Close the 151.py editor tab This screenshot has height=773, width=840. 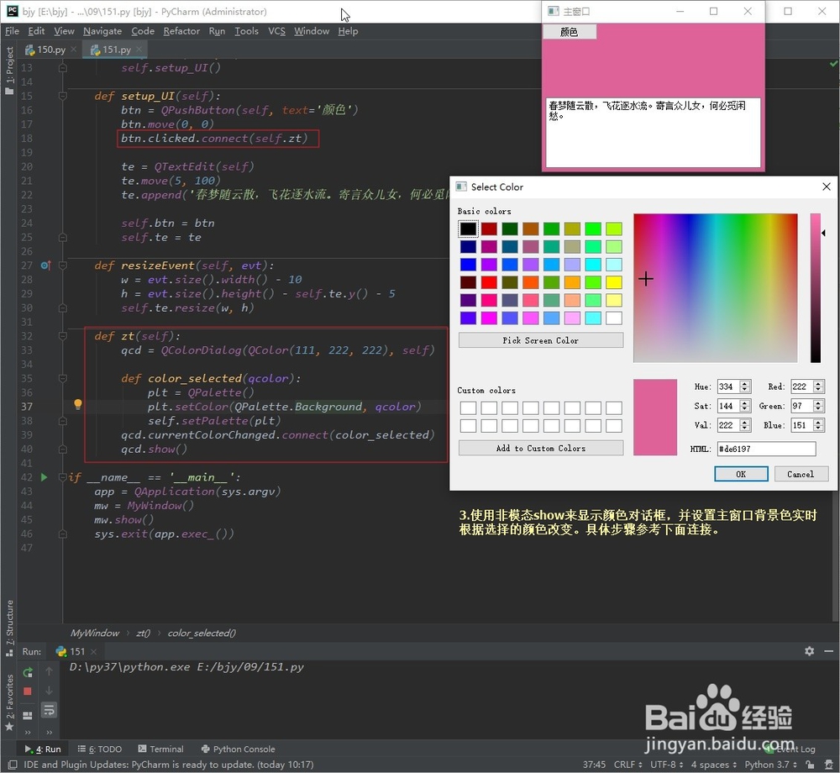coord(139,50)
